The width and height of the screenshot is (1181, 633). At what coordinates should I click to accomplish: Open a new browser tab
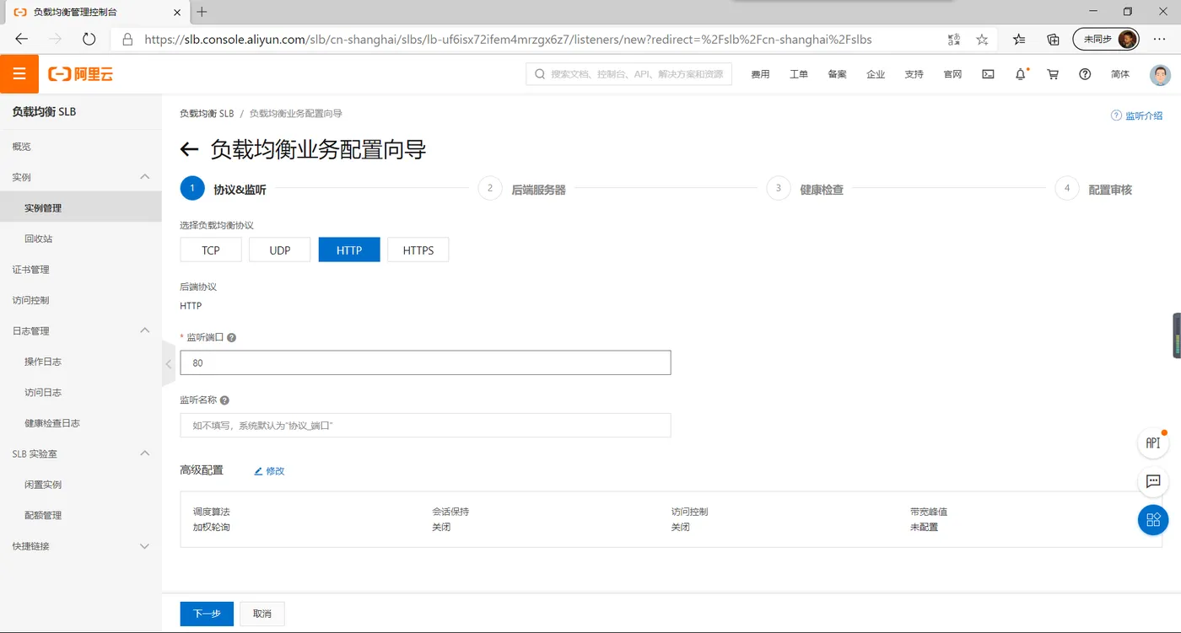tap(202, 12)
